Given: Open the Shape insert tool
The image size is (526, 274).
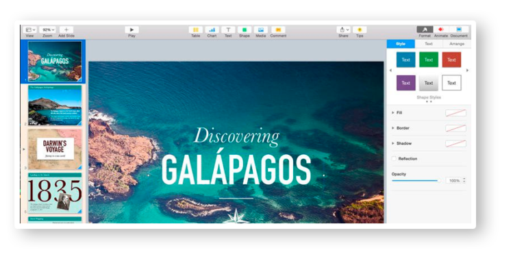Looking at the screenshot, I should [245, 29].
